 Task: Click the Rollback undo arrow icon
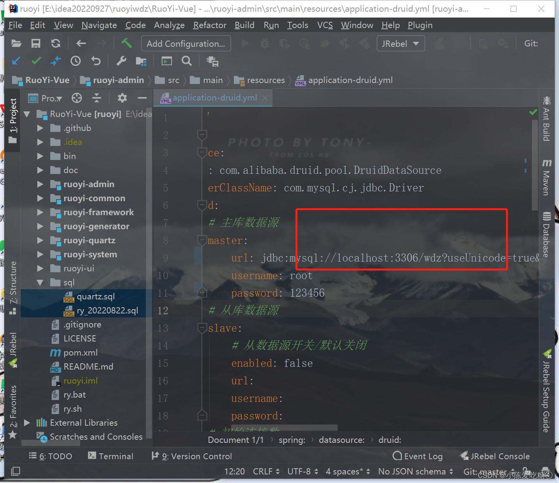pos(96,61)
